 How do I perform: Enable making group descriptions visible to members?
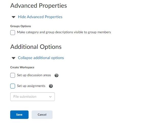pos(13,32)
